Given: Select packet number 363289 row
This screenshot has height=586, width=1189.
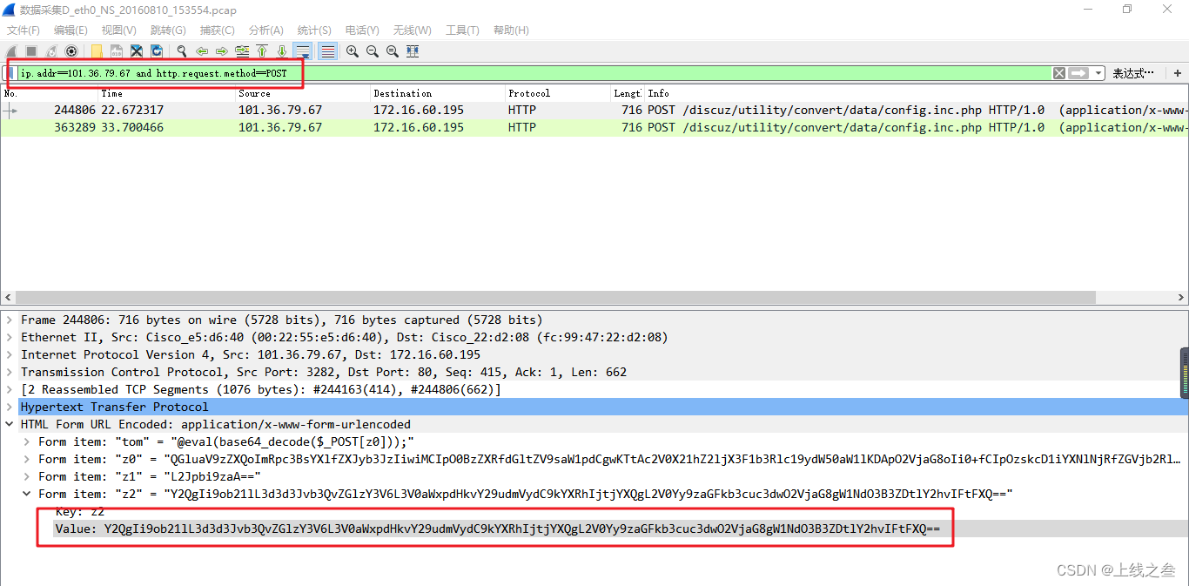Looking at the screenshot, I should [x=594, y=128].
